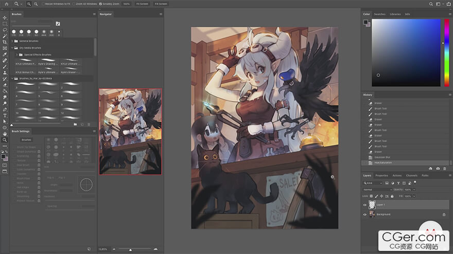Screen dimensions: 453x254
Task: Click the Brushes panel new folder icon
Action: [75, 124]
